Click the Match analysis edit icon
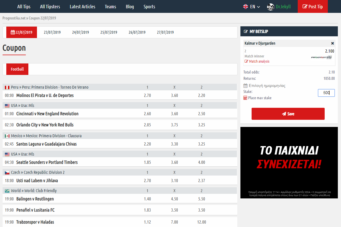Image resolution: width=341 pixels, height=227 pixels. click(x=246, y=61)
